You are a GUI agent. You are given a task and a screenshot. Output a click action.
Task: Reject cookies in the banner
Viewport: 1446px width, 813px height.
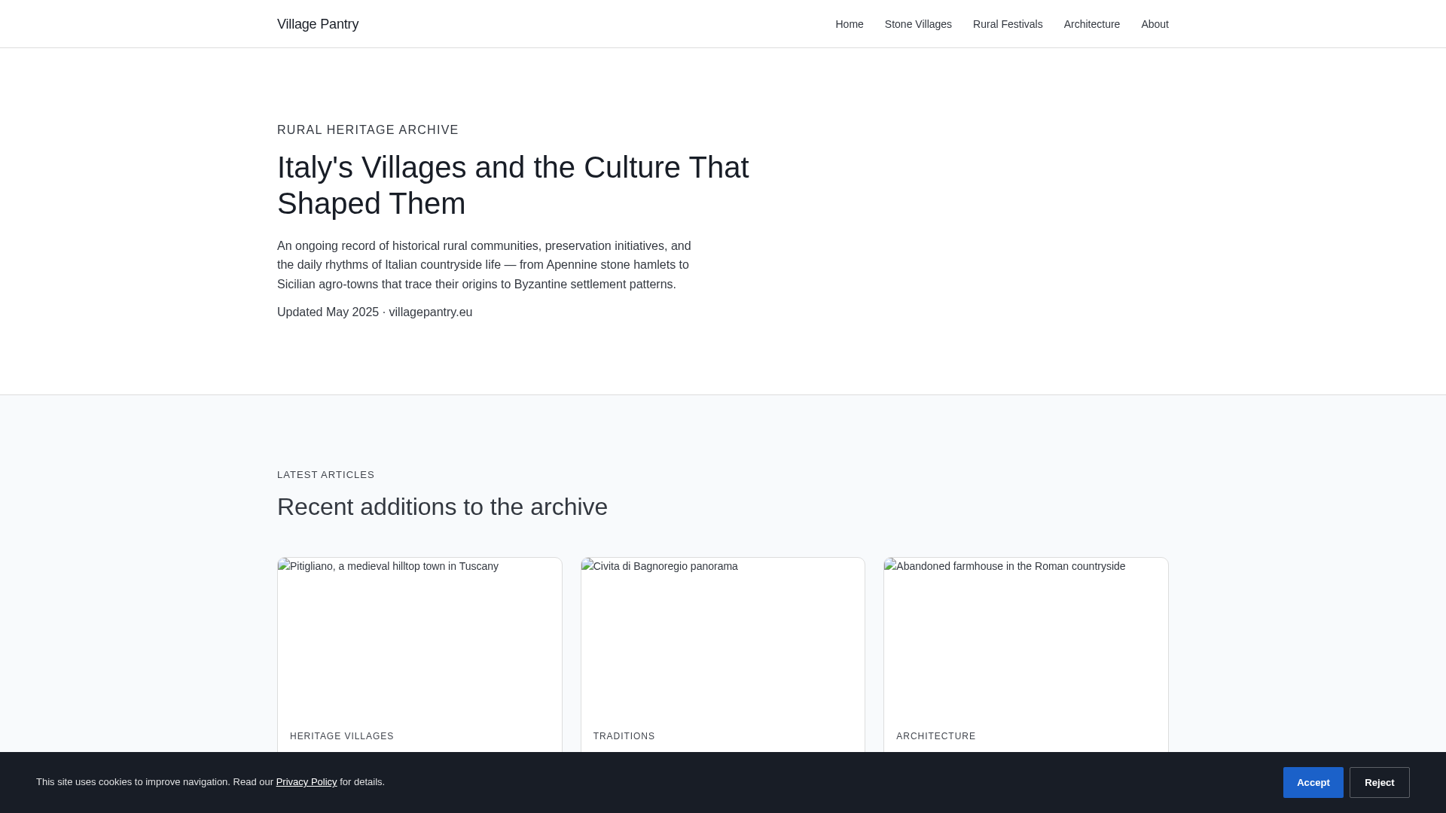1379,782
